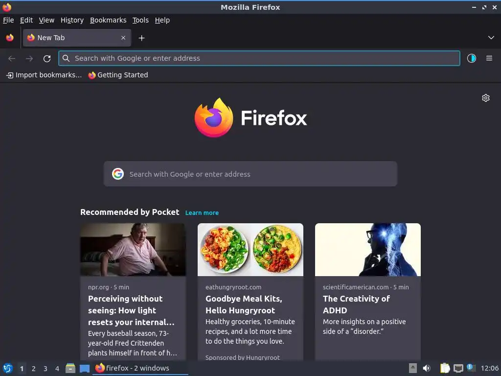Click the npr.org · 5 min source text

tap(109, 287)
